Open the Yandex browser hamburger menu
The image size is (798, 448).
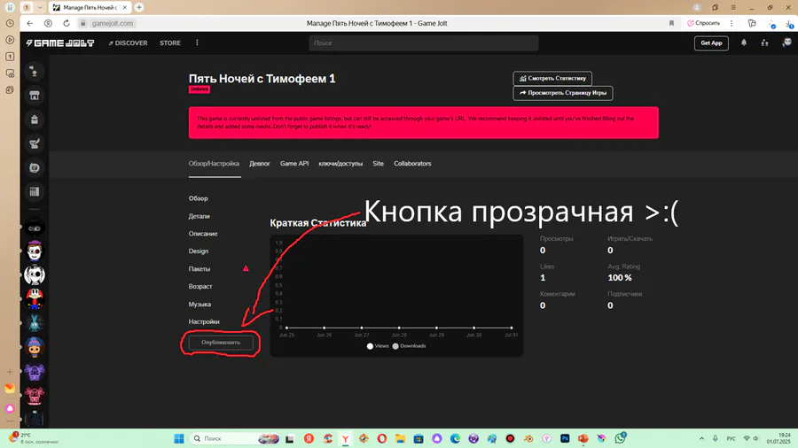733,8
